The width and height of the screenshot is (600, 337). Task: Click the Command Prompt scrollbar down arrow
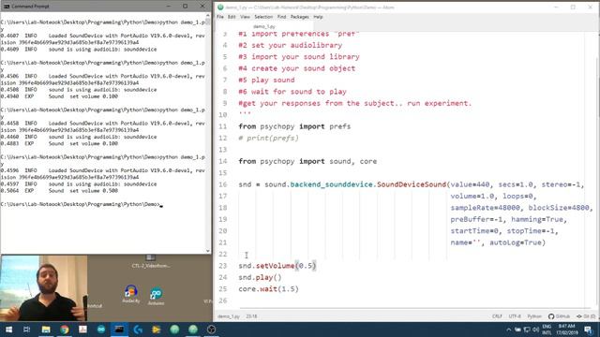[x=208, y=251]
